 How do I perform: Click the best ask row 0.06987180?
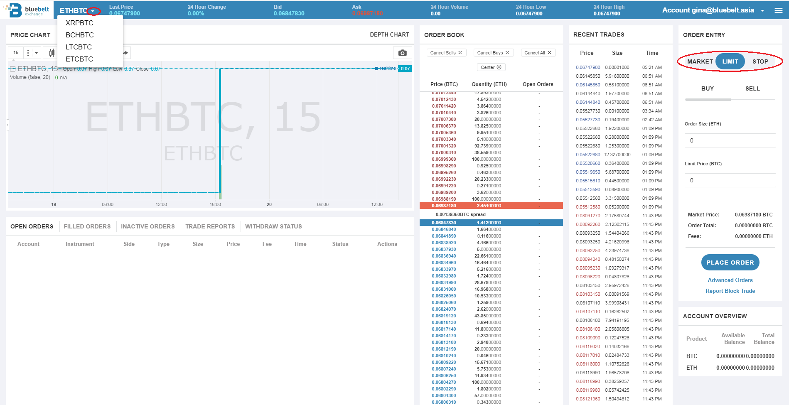coord(491,206)
